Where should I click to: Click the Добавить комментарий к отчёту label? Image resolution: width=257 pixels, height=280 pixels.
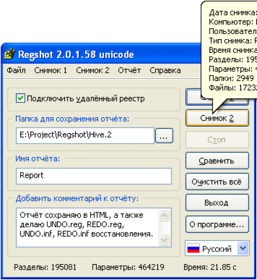(x=77, y=198)
